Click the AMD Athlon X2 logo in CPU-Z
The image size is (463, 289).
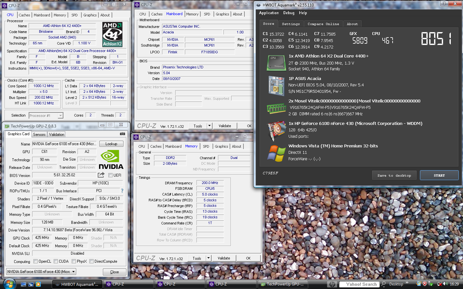coord(112,34)
